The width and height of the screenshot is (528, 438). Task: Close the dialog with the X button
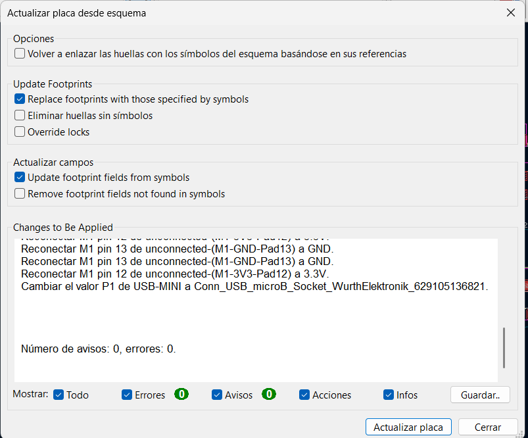pos(511,12)
